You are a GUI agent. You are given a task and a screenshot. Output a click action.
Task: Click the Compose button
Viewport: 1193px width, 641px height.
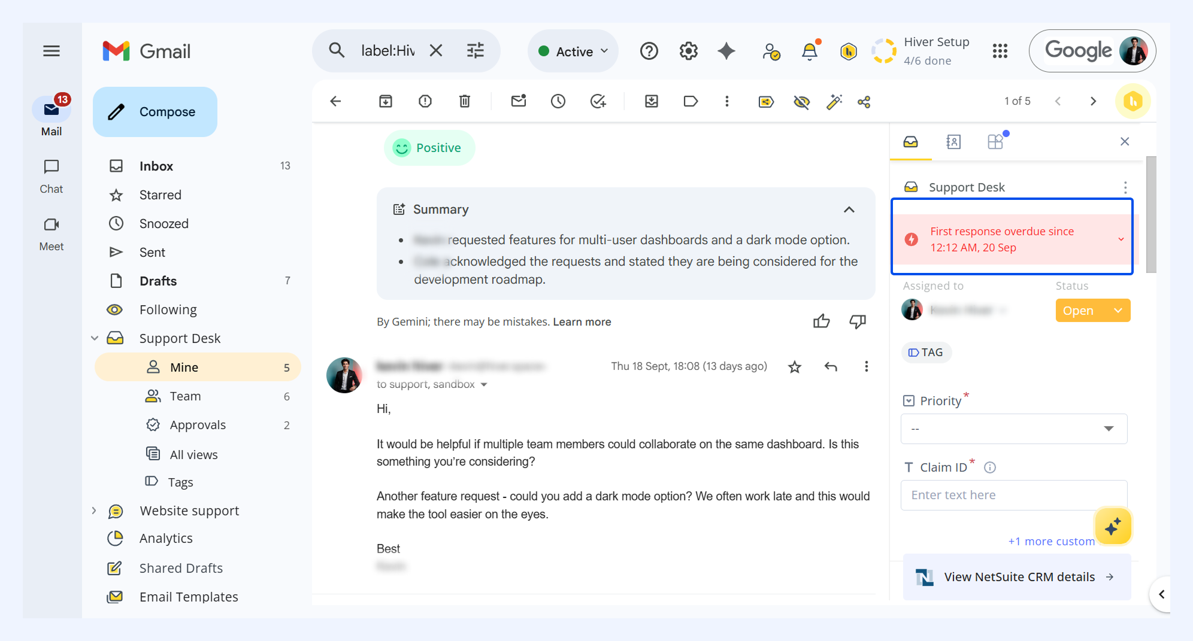[x=155, y=112]
